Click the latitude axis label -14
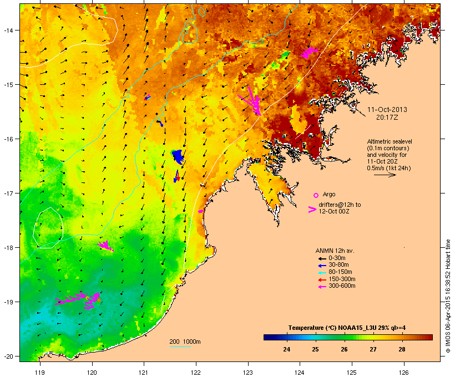455x377 pixels. 8,30
